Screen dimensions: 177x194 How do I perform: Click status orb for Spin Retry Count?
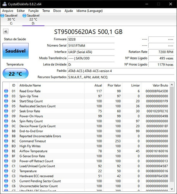click(6, 121)
